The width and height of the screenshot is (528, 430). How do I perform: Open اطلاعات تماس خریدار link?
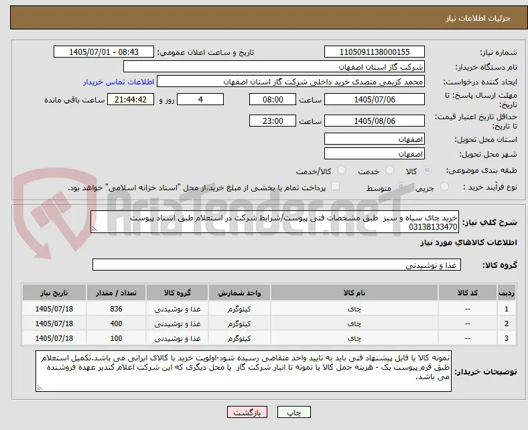tap(119, 82)
